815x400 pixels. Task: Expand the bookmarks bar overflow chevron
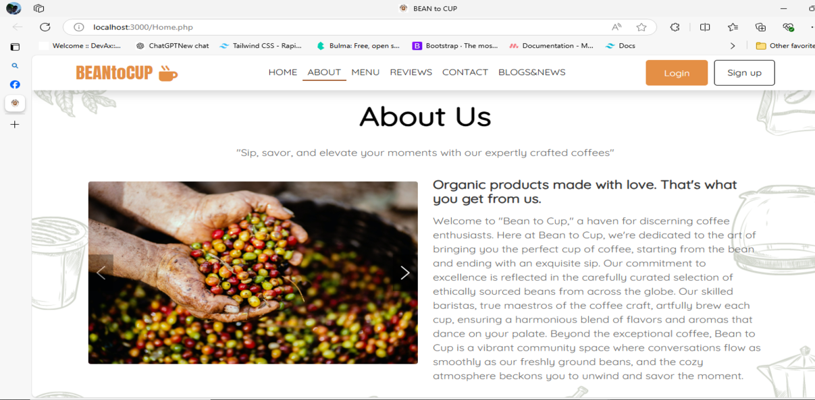[733, 46]
